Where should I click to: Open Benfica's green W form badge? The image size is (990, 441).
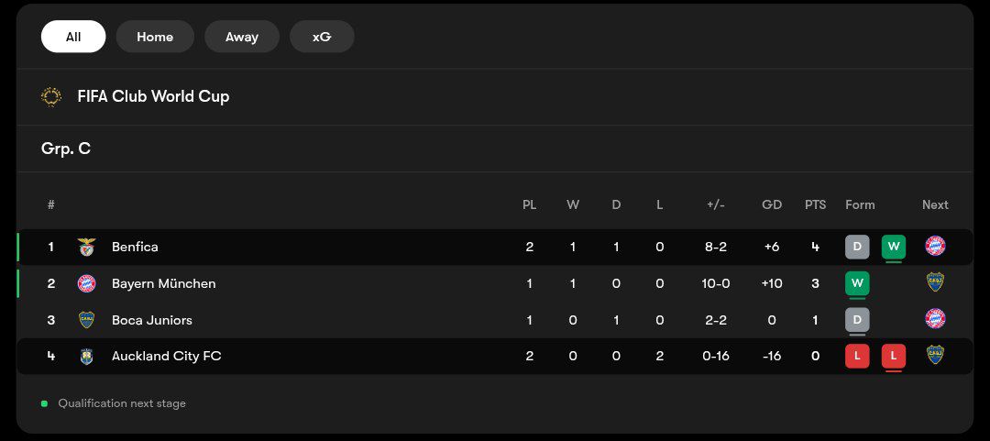(x=894, y=247)
